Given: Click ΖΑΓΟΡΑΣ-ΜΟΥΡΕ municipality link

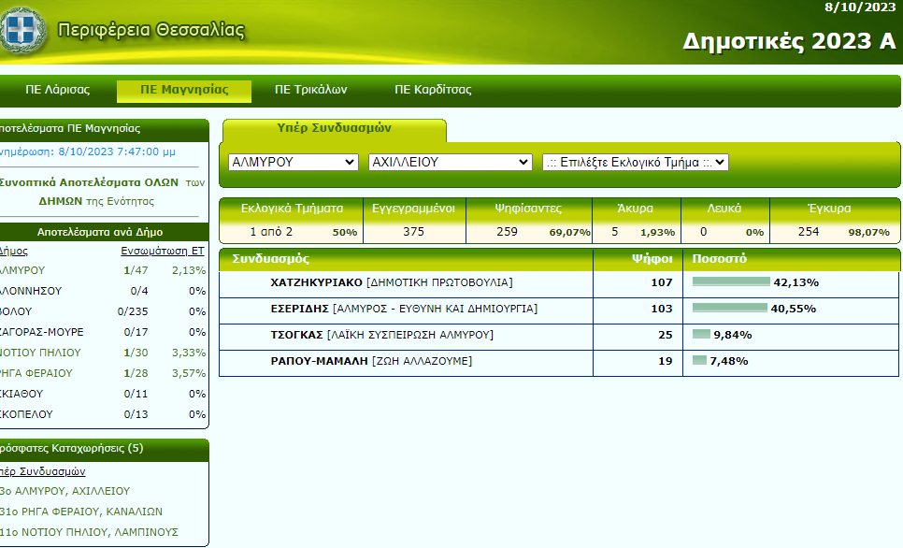Looking at the screenshot, I should click(x=41, y=332).
